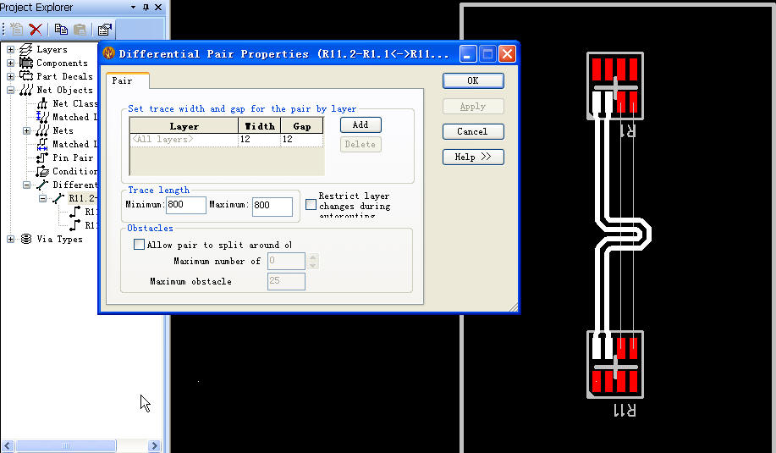Click the Differential Pairs icon in the tree
The width and height of the screenshot is (776, 453).
point(42,185)
